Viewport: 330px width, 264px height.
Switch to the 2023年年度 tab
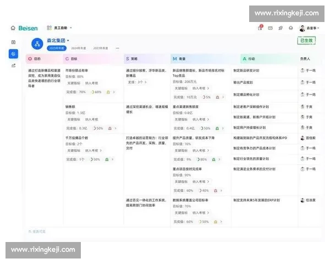(101, 48)
